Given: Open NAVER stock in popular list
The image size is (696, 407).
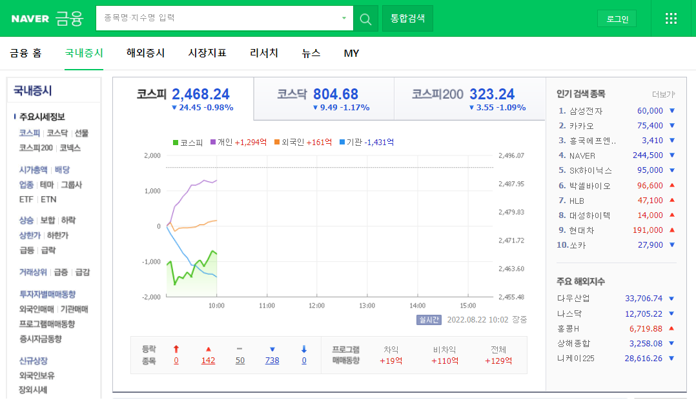Looking at the screenshot, I should pos(582,155).
